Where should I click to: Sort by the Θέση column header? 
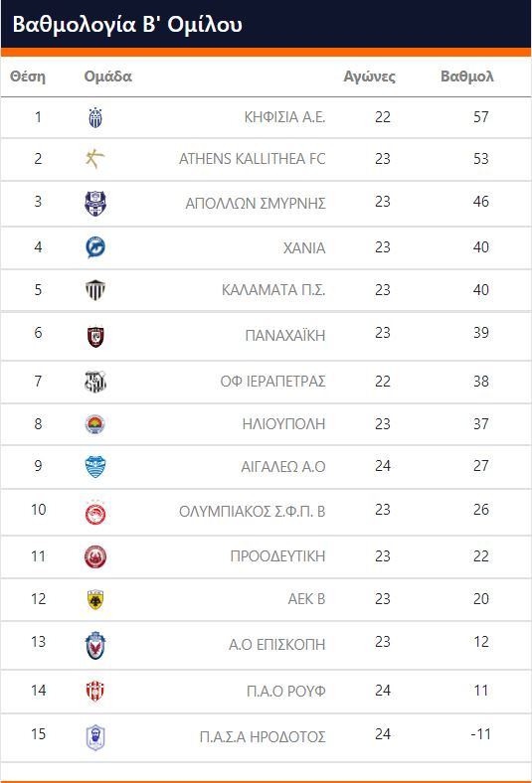pos(28,77)
